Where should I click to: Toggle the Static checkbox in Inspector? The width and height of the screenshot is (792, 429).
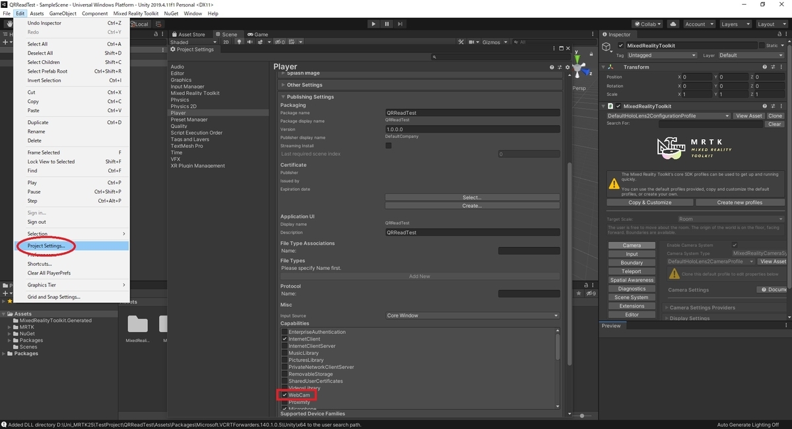763,46
